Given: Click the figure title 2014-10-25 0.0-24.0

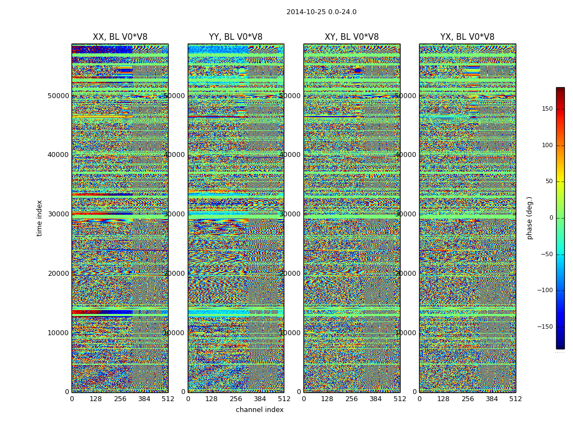Looking at the screenshot, I should tap(321, 12).
